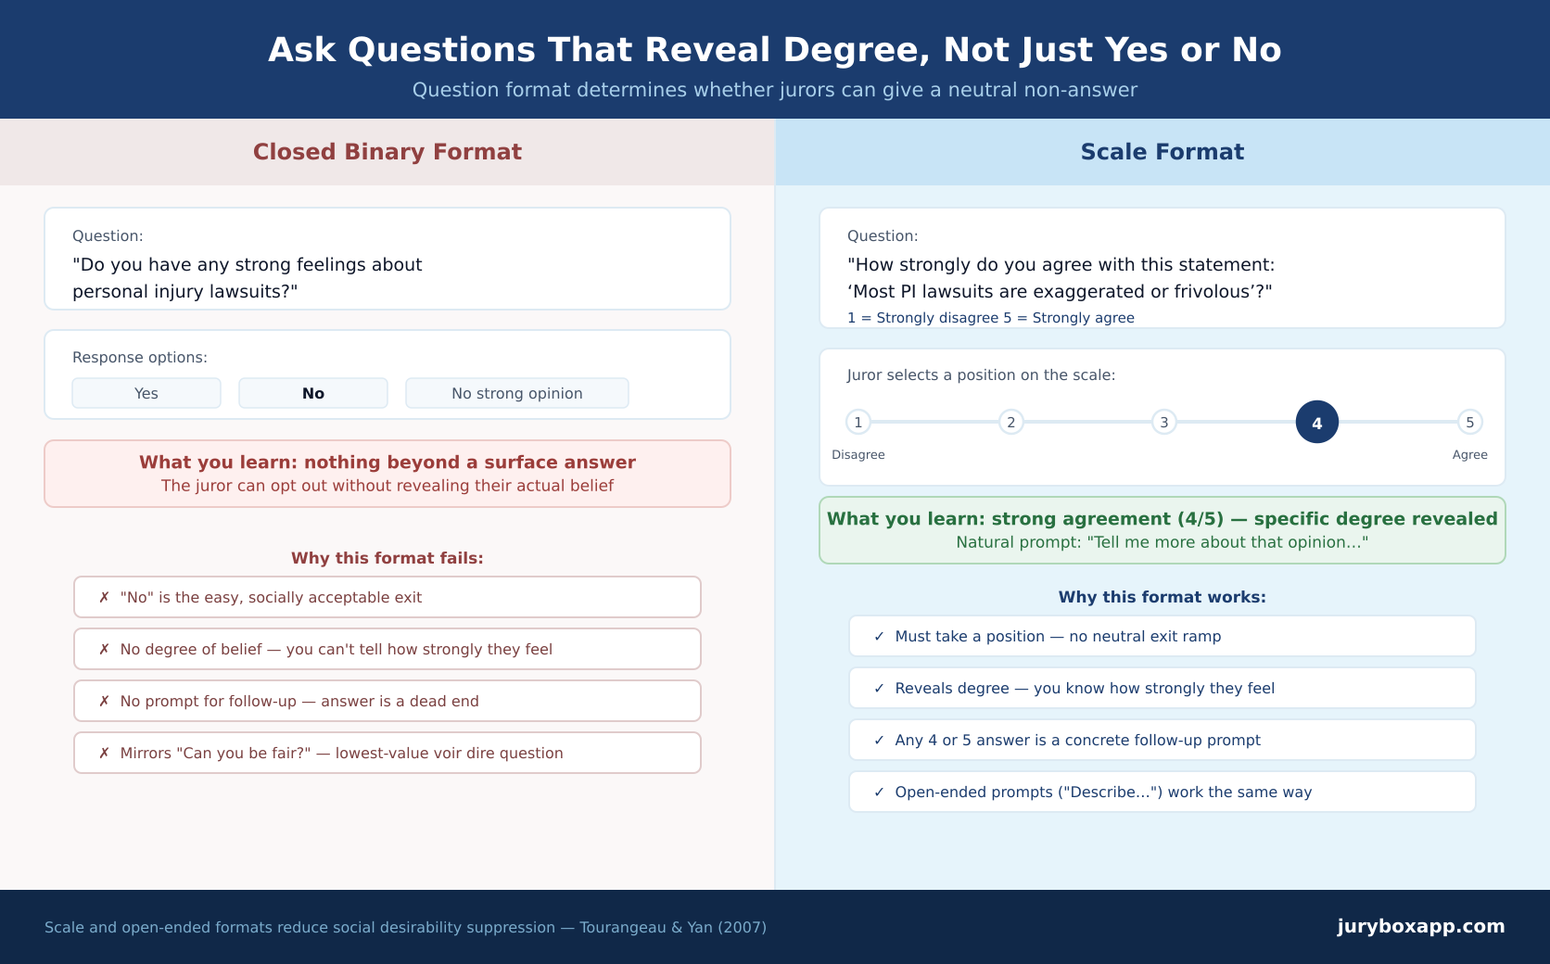Select scale position 3
1550x964 pixels.
pos(1164,422)
